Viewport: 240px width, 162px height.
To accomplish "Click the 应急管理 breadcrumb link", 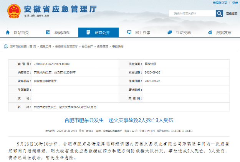I will click(x=103, y=46).
